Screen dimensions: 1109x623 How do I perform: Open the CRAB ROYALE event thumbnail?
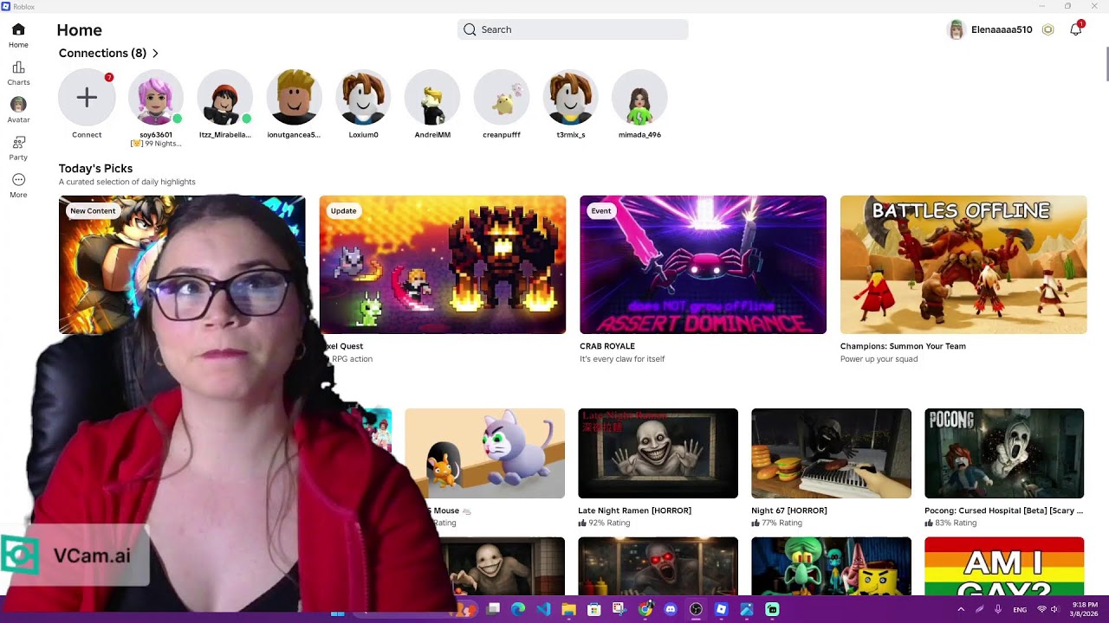[703, 265]
